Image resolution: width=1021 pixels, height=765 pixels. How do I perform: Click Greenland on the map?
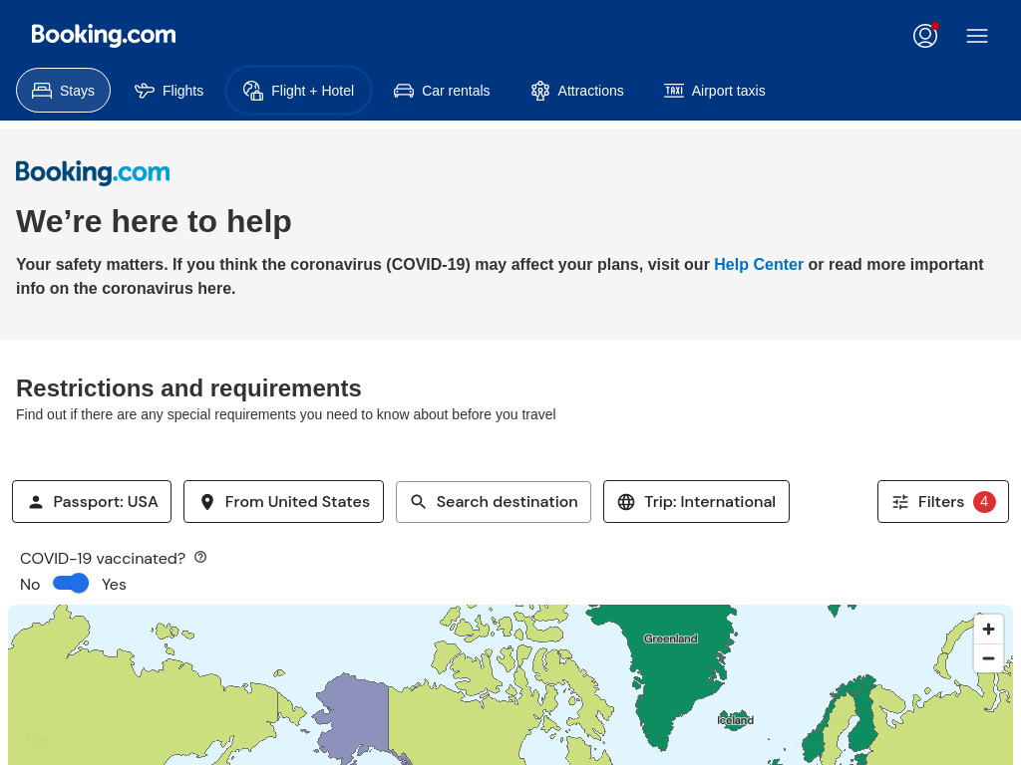tap(671, 638)
